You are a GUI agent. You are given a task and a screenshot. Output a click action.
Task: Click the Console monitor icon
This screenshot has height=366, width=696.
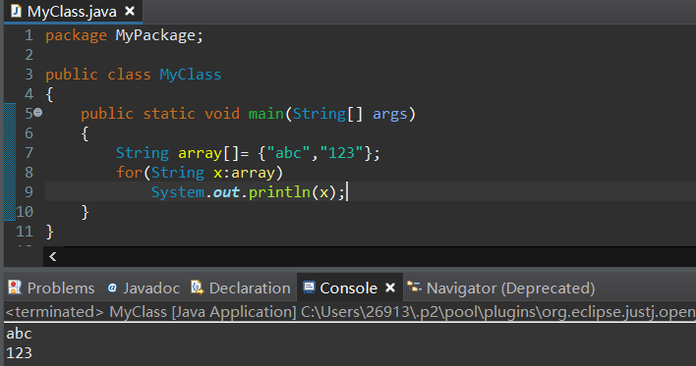coord(309,288)
